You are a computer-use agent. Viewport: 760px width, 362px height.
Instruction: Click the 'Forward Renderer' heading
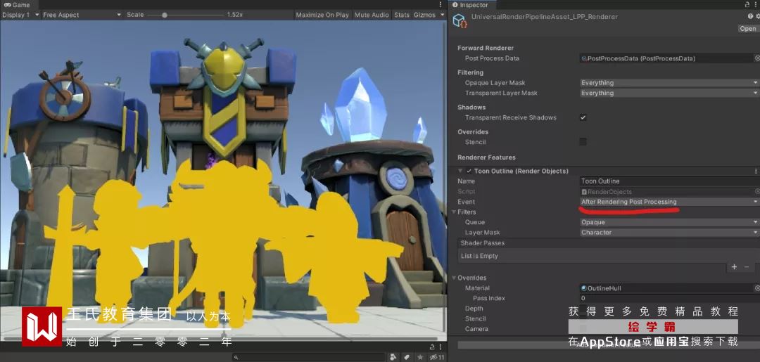[x=485, y=48]
